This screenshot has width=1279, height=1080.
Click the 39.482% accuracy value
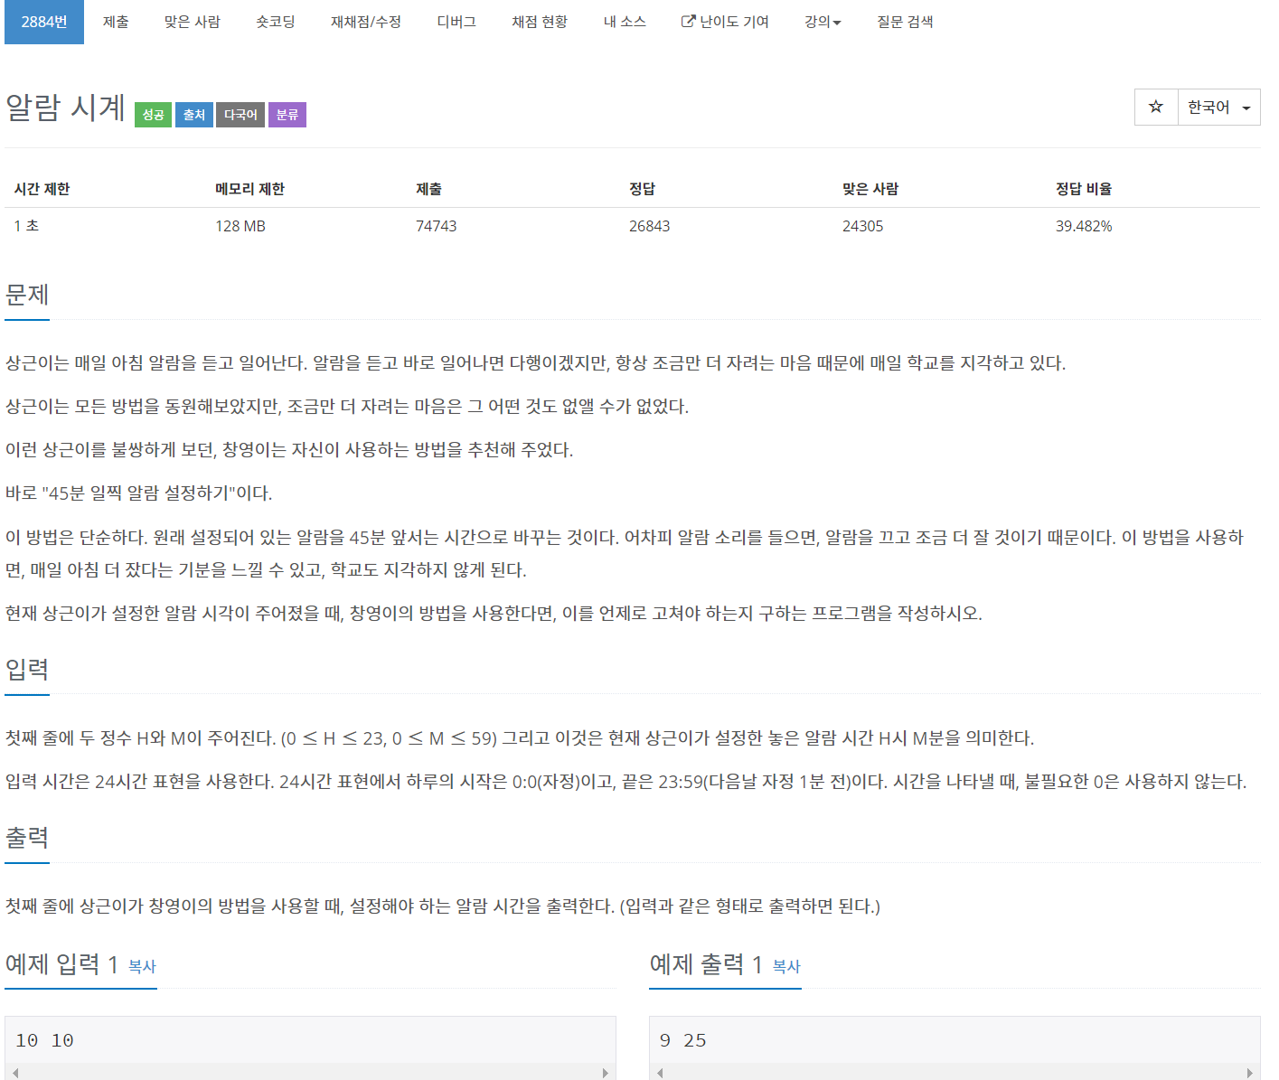1084,226
